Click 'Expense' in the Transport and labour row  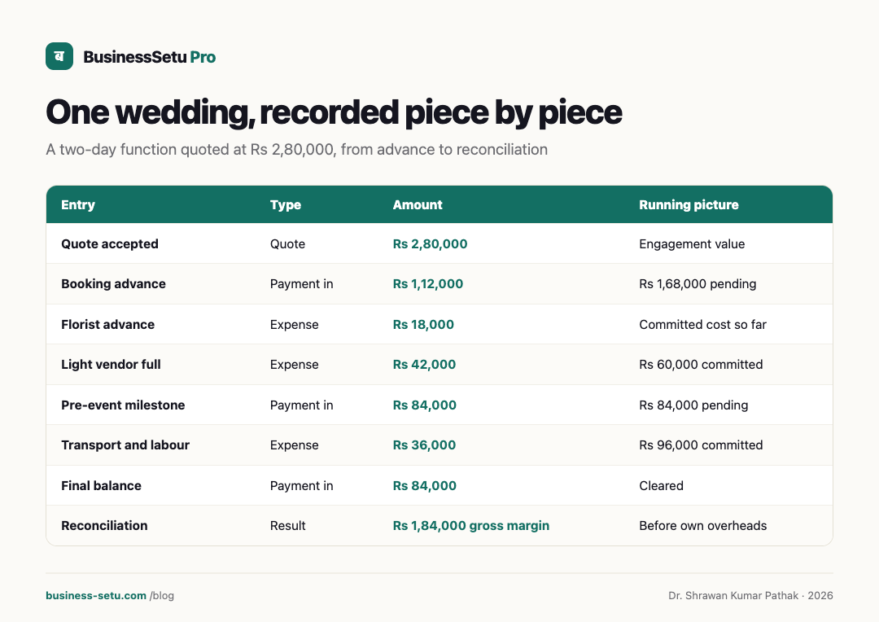pos(295,445)
